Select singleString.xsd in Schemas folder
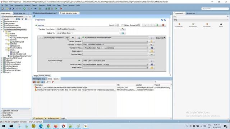230x129 pixels. pos(18,42)
